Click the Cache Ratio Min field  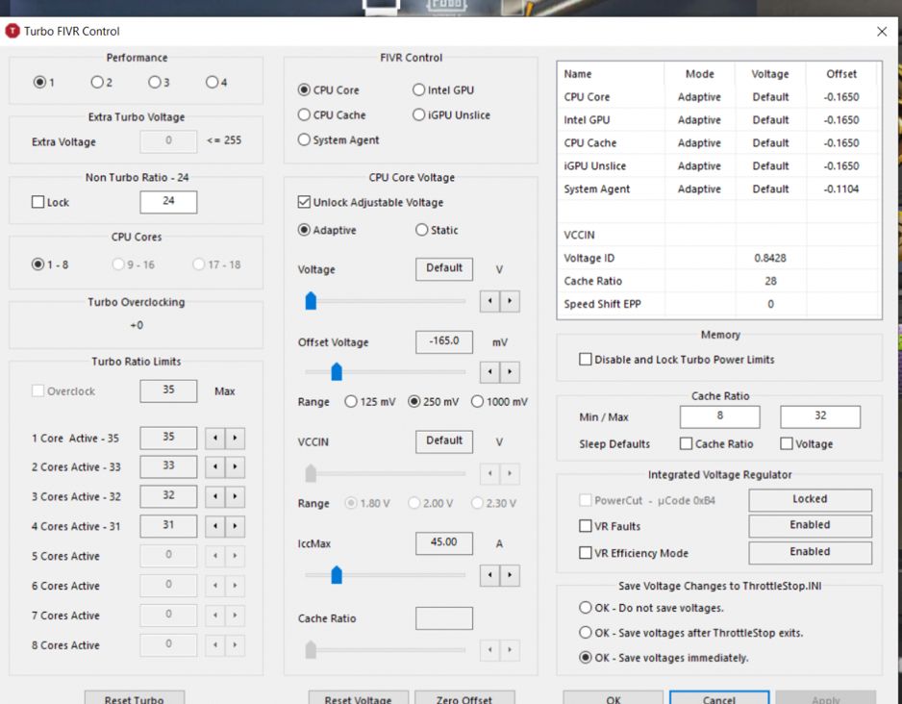719,416
